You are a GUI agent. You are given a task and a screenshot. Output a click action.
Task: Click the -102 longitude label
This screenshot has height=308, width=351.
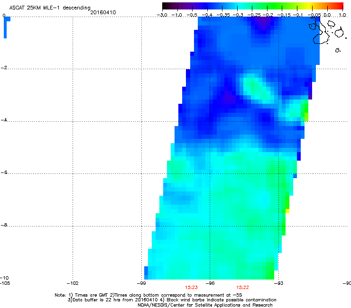[73, 283]
